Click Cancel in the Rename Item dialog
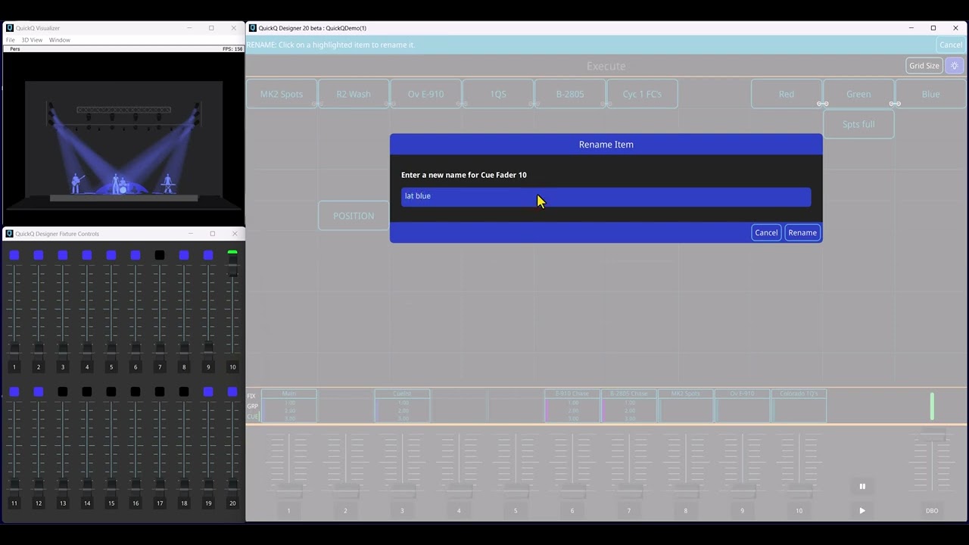Viewport: 969px width, 545px height. [x=766, y=232]
